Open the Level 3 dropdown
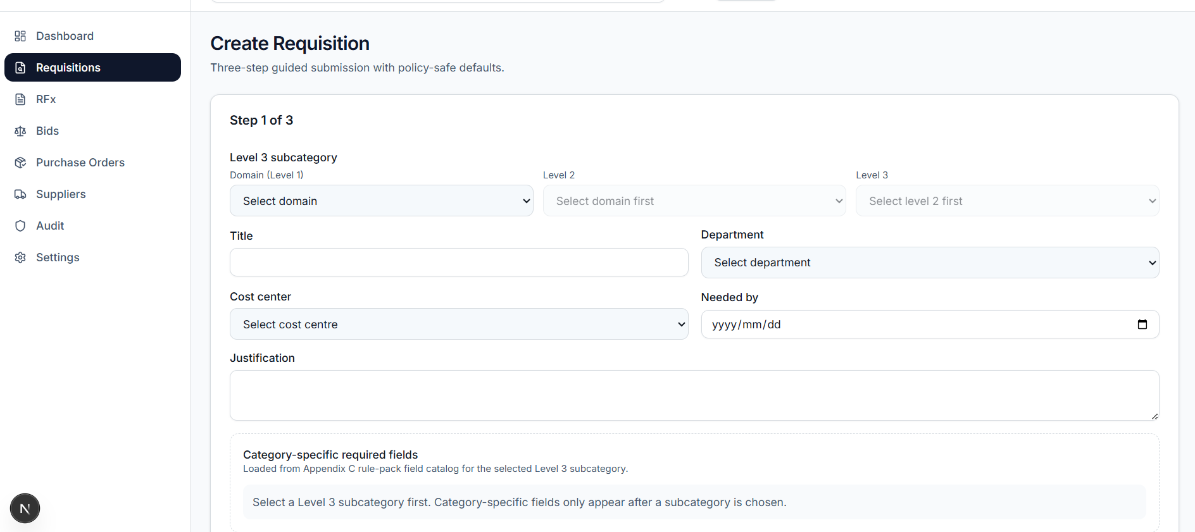1195x532 pixels. (1007, 201)
